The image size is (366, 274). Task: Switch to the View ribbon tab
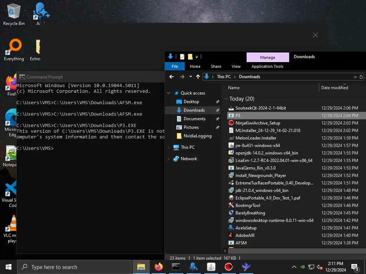[x=236, y=66]
